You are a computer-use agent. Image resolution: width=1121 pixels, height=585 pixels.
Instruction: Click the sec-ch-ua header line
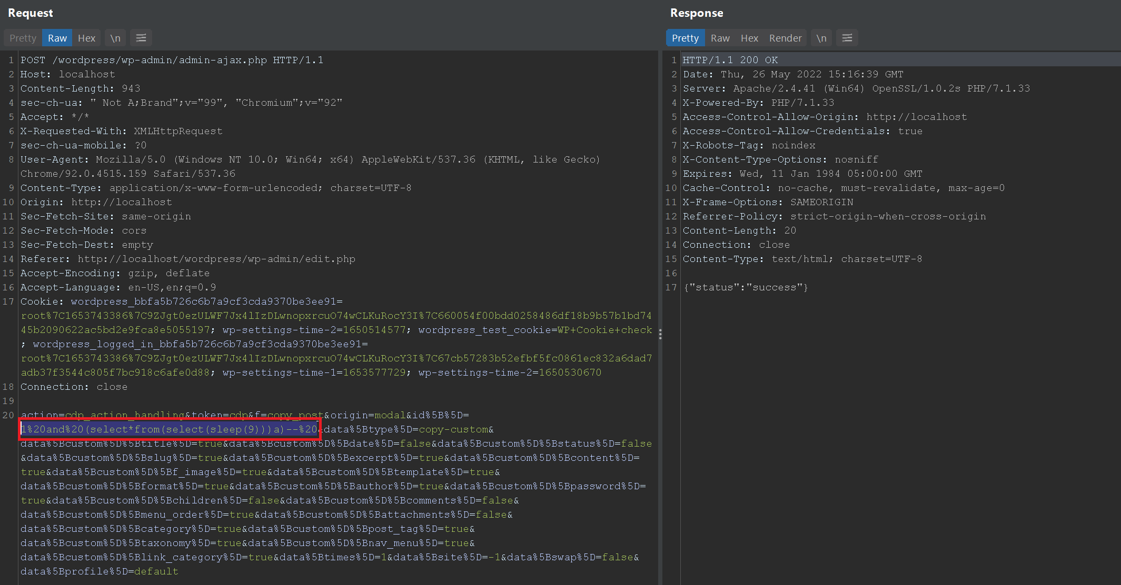(x=182, y=103)
